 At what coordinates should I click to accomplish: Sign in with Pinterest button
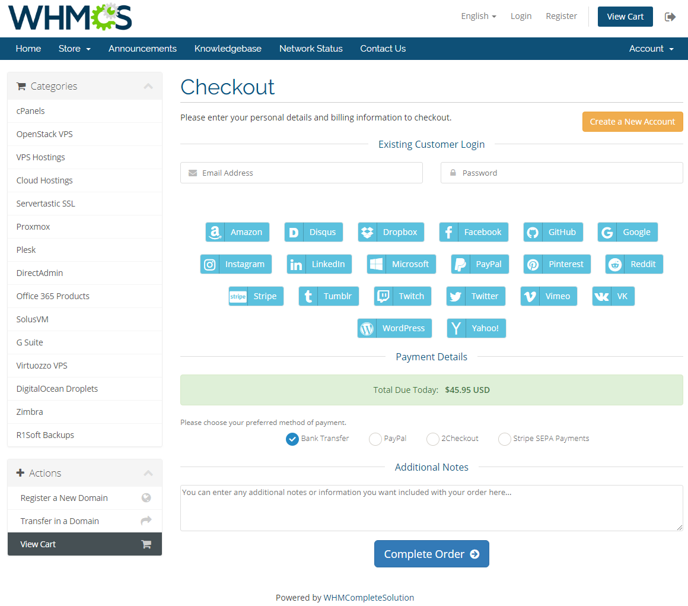click(557, 264)
